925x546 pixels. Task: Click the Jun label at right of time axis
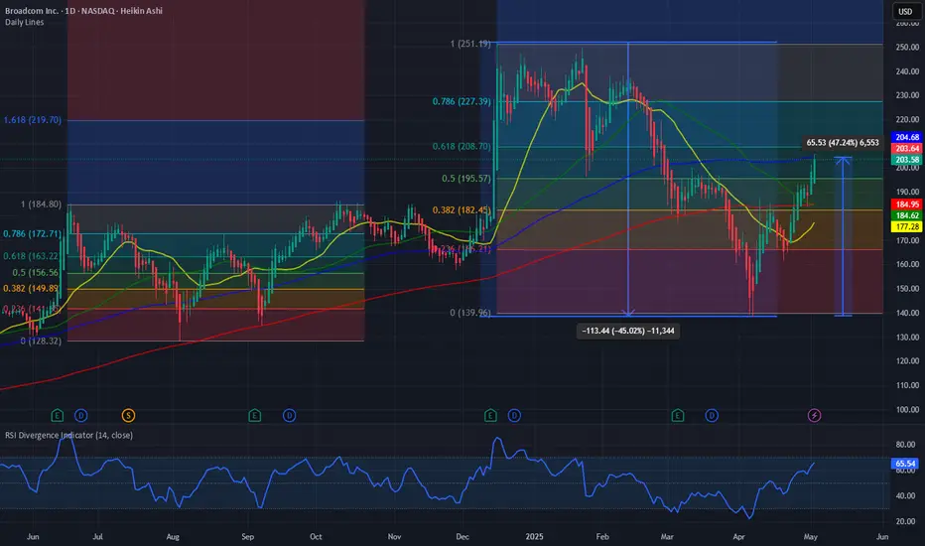coord(882,536)
